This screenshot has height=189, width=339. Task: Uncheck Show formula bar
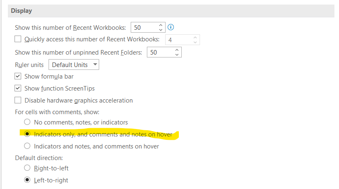pyautogui.click(x=18, y=76)
